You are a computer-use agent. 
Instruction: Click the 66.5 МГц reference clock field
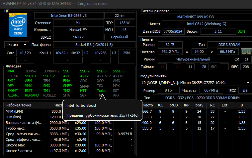click(x=227, y=52)
